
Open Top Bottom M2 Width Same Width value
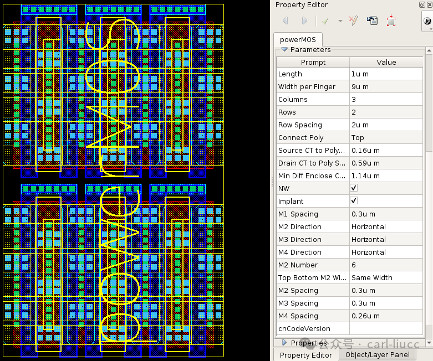[x=386, y=277]
